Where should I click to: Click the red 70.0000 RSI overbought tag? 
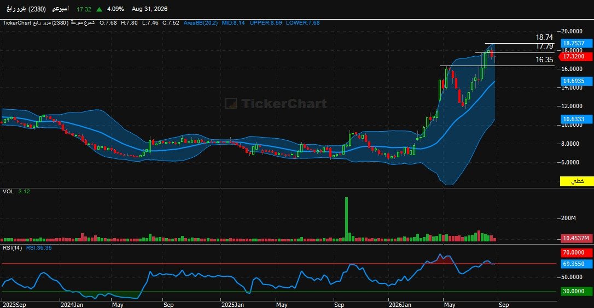coord(576,252)
